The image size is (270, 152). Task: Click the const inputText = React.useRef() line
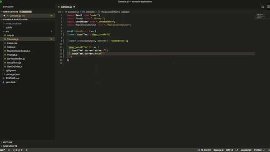click(90, 35)
